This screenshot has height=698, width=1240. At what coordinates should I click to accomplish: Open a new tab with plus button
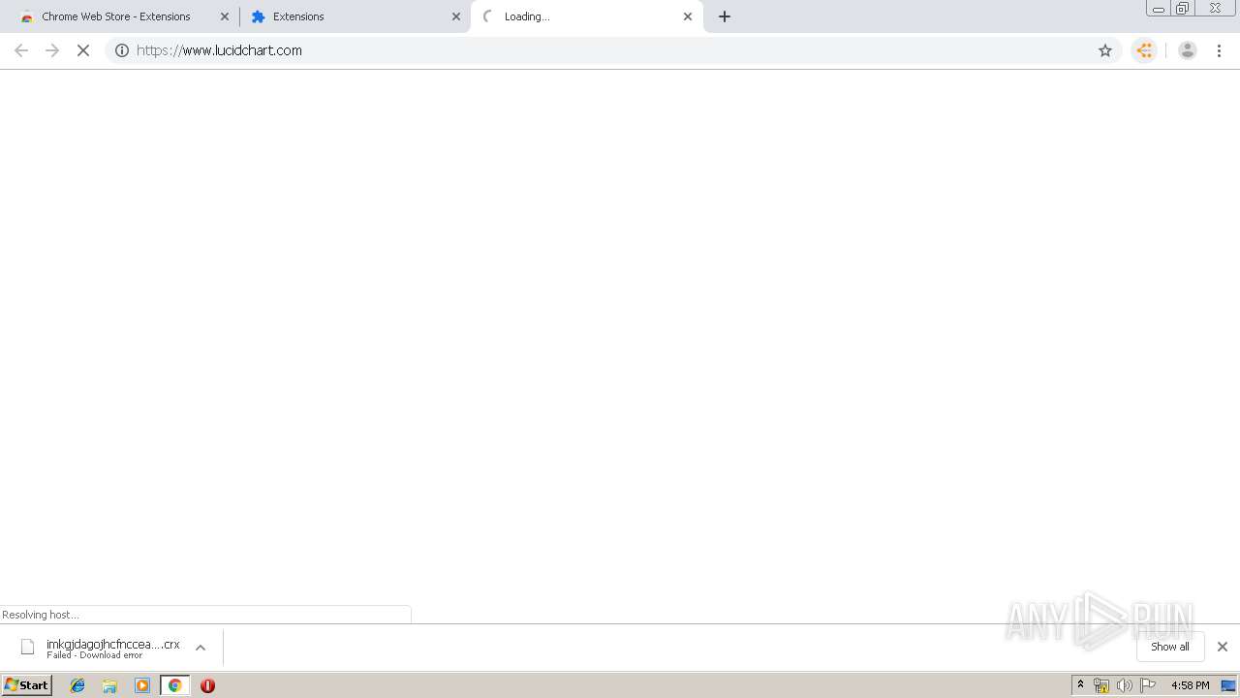(725, 16)
